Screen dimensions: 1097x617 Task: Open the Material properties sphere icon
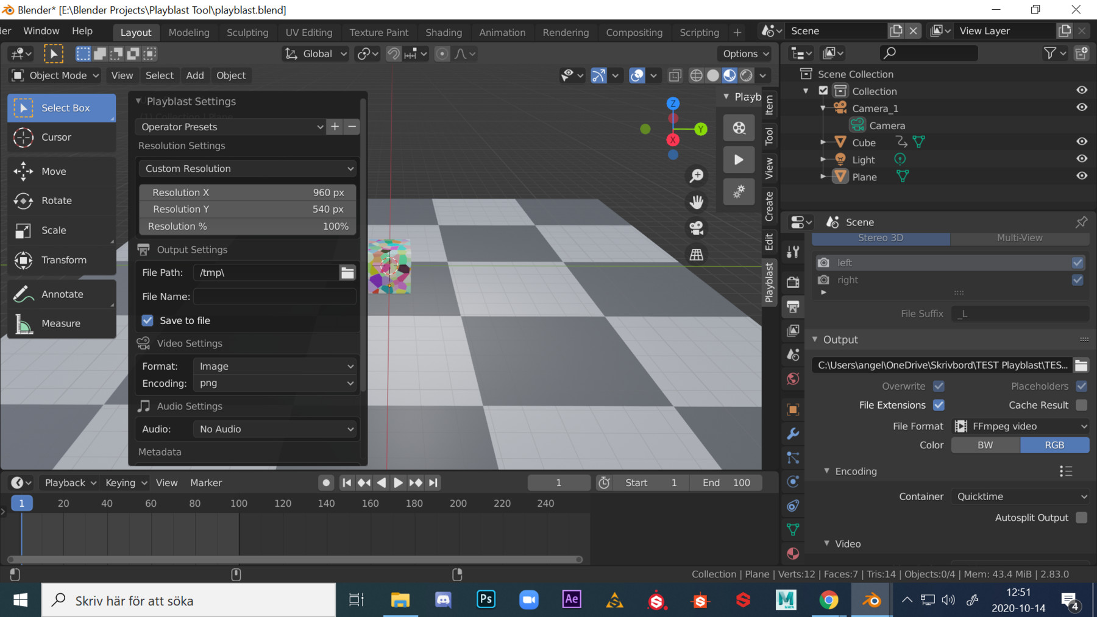click(x=793, y=553)
